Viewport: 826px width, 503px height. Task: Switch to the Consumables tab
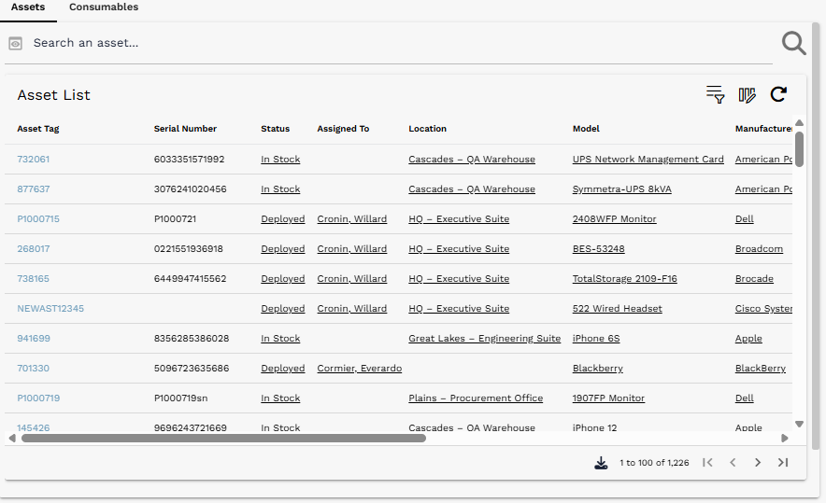click(x=104, y=7)
